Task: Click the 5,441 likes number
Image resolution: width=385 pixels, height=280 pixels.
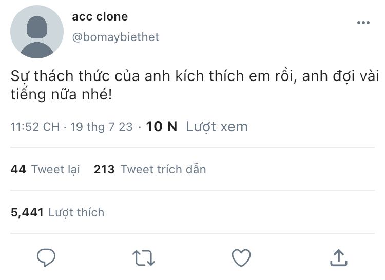Action: (27, 212)
